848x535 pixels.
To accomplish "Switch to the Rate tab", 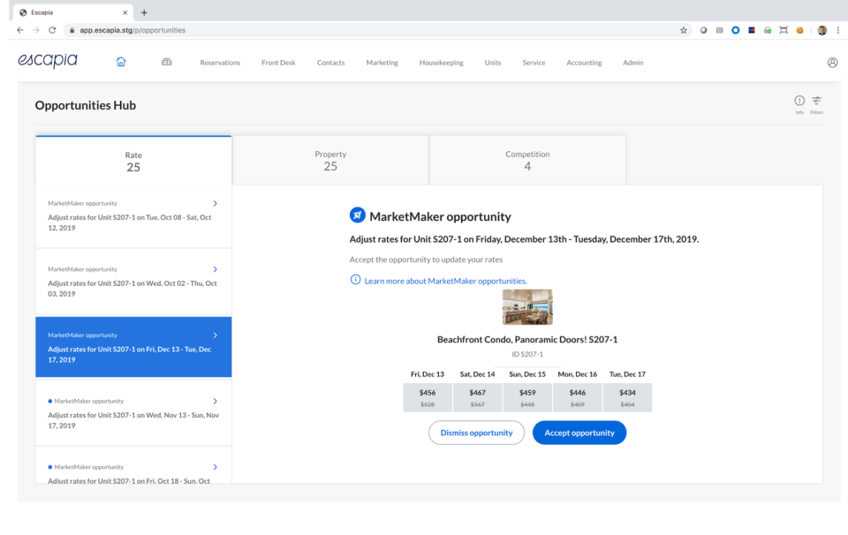I will 133,161.
